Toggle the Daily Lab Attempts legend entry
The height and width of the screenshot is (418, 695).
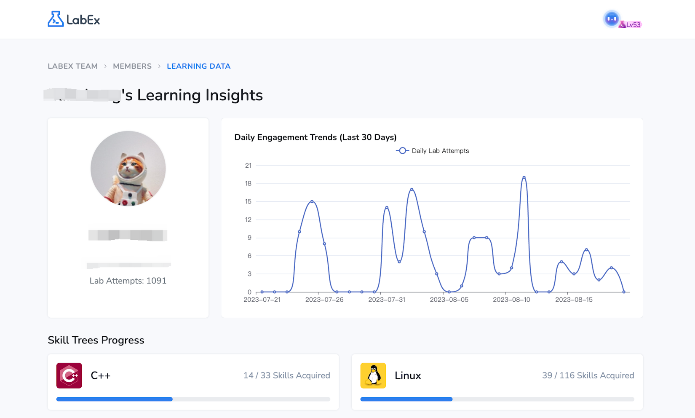[x=440, y=150]
